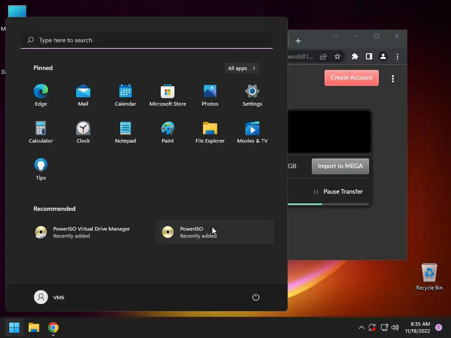The height and width of the screenshot is (338, 451).
Task: Open MEGA page options menu
Action: [x=393, y=79]
